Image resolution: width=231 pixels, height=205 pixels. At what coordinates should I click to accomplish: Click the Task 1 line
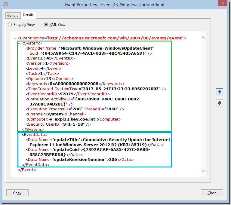[43, 73]
